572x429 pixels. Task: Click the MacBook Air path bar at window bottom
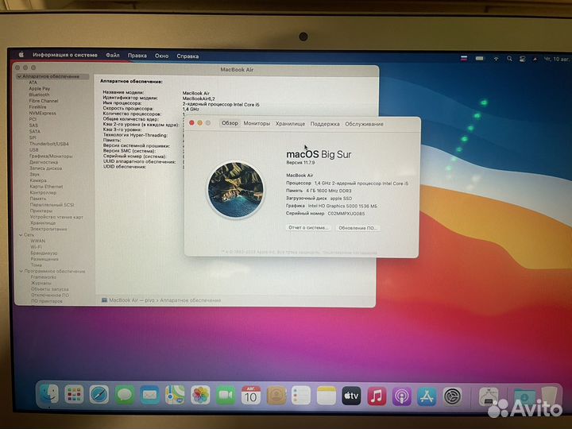coord(160,300)
